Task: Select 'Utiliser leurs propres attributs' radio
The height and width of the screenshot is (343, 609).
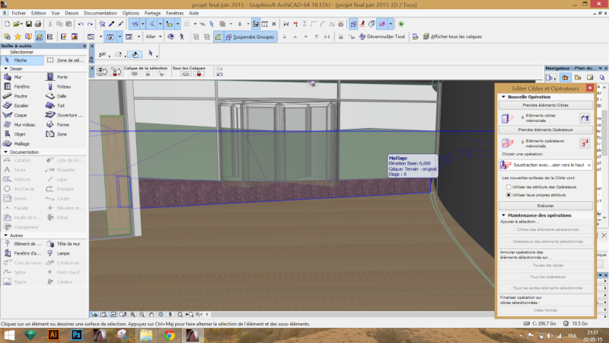Action: [509, 195]
